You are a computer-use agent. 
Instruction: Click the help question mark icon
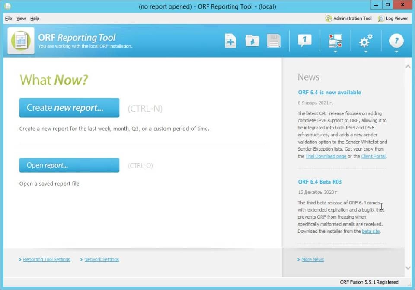pyautogui.click(x=396, y=41)
